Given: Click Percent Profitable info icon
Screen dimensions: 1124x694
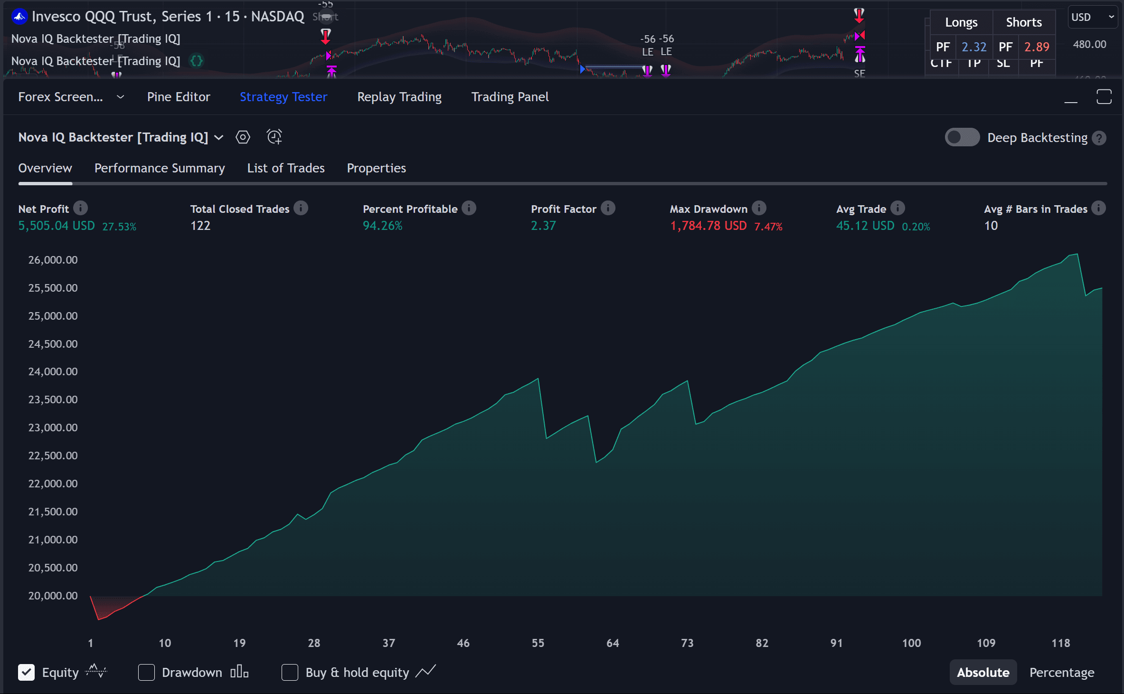Looking at the screenshot, I should point(469,208).
